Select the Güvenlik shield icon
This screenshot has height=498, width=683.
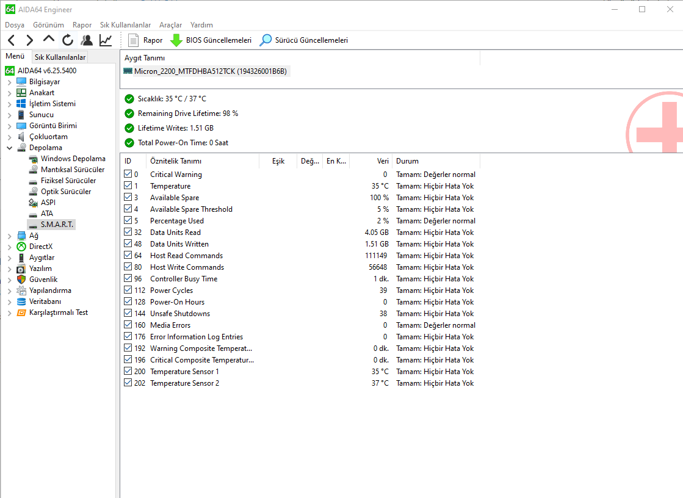(x=21, y=280)
